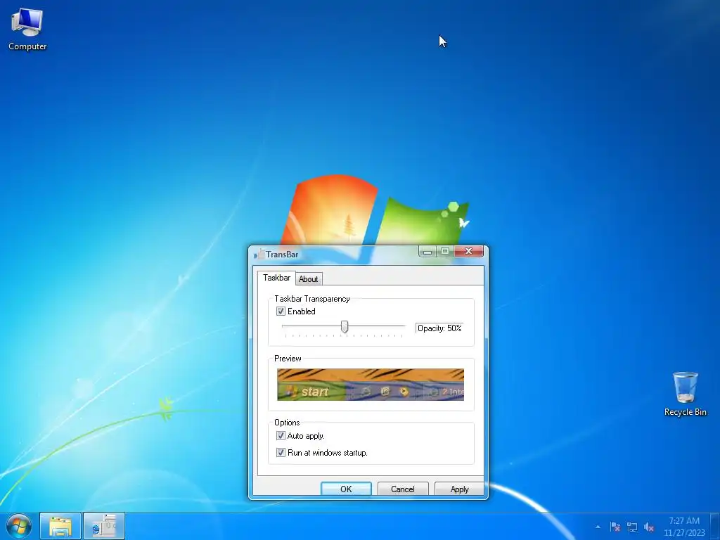Toggle Run at windows startup checkbox
The height and width of the screenshot is (540, 720).
[x=281, y=452]
